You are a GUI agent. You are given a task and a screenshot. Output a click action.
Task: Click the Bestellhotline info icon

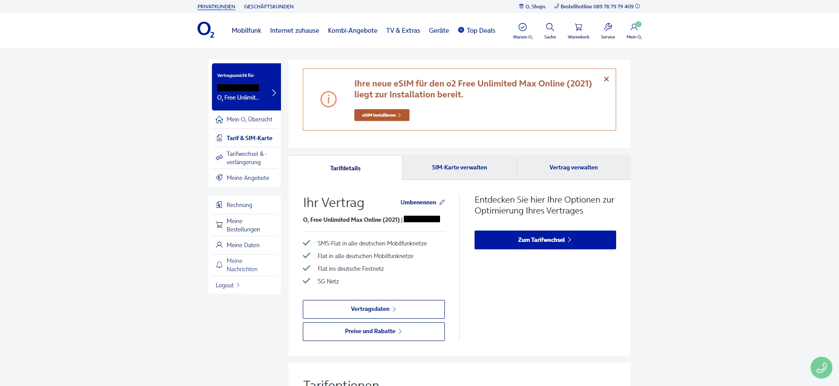638,6
